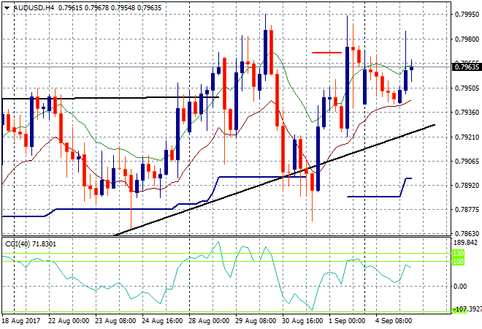This screenshot has width=482, height=329.
Task: Click the 0.78775 price axis label
Action: click(x=467, y=210)
